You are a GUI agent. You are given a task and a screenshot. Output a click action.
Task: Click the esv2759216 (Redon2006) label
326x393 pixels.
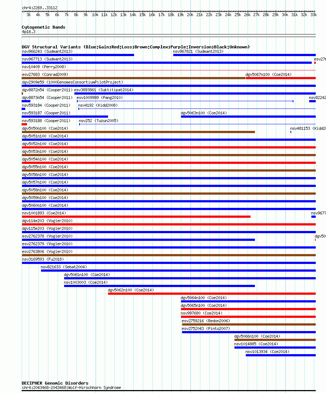[206, 321]
